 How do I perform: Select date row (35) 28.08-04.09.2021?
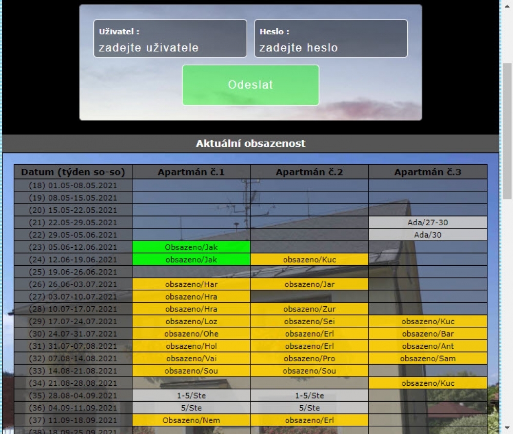pyautogui.click(x=73, y=396)
